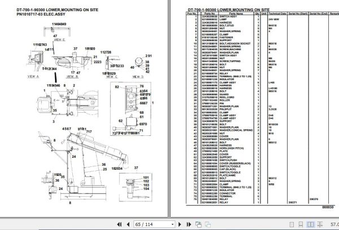339x230 pixels.
Task: Click callout 82 in the switch panel diagram
Action: click(x=117, y=87)
